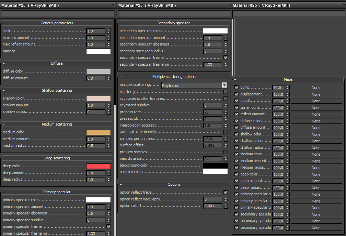Click the primary specular glossiness field

(x=96, y=213)
